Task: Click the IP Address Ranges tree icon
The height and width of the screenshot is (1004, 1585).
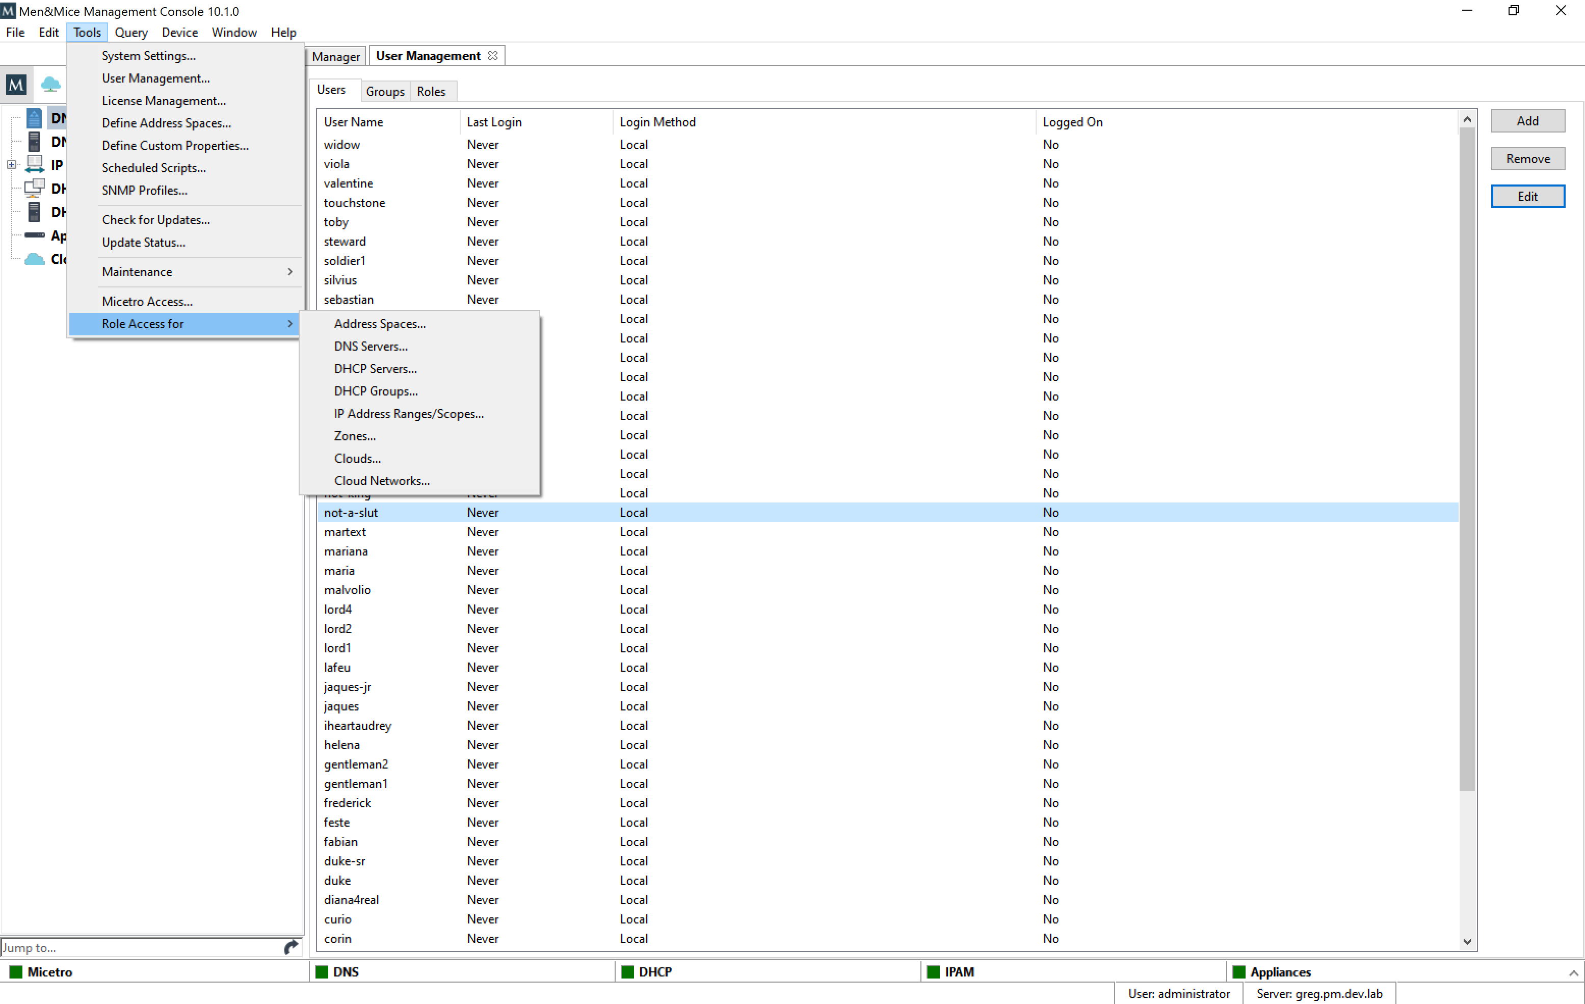Action: click(34, 165)
